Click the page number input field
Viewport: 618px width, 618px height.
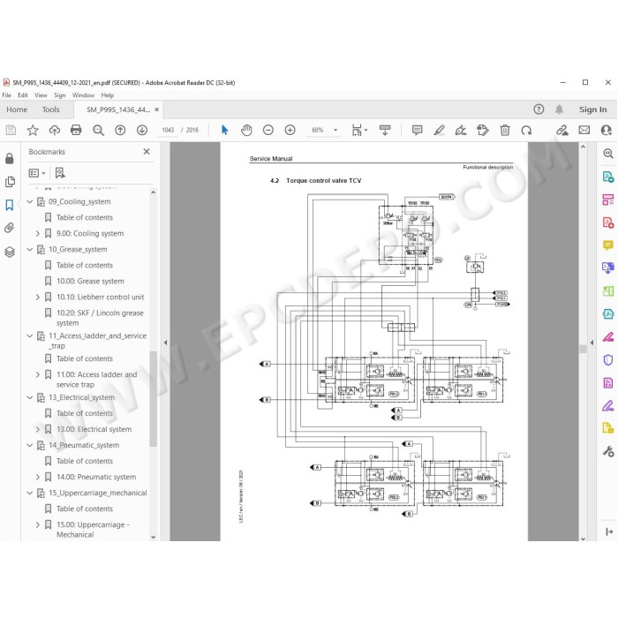tap(168, 130)
